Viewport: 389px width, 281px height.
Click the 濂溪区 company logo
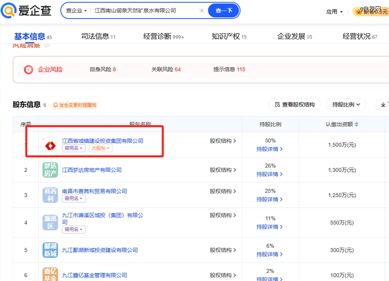[x=50, y=222]
